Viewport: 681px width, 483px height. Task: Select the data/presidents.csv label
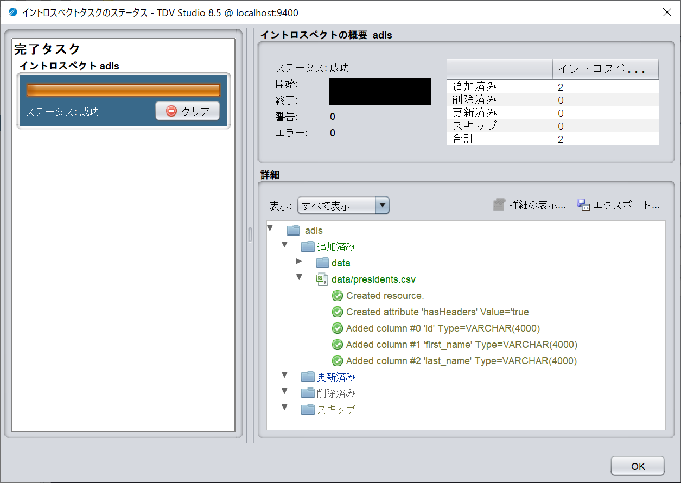coord(374,280)
